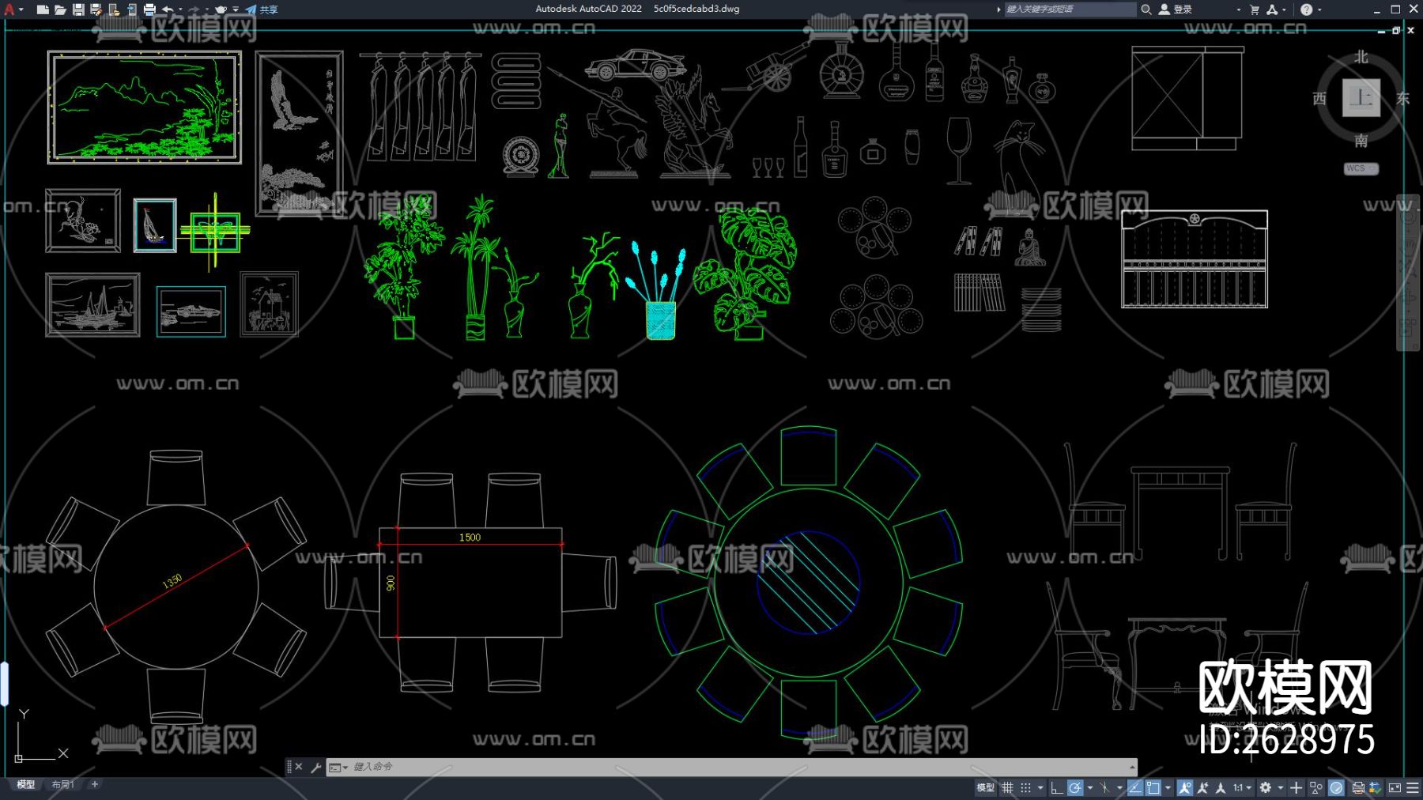
Task: Click the 1350 dimension on round table
Action: [x=172, y=582]
